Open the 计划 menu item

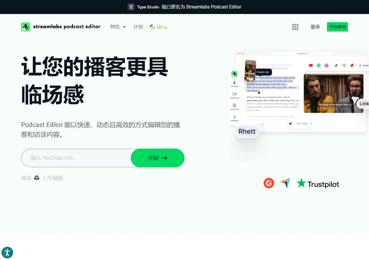tap(138, 27)
